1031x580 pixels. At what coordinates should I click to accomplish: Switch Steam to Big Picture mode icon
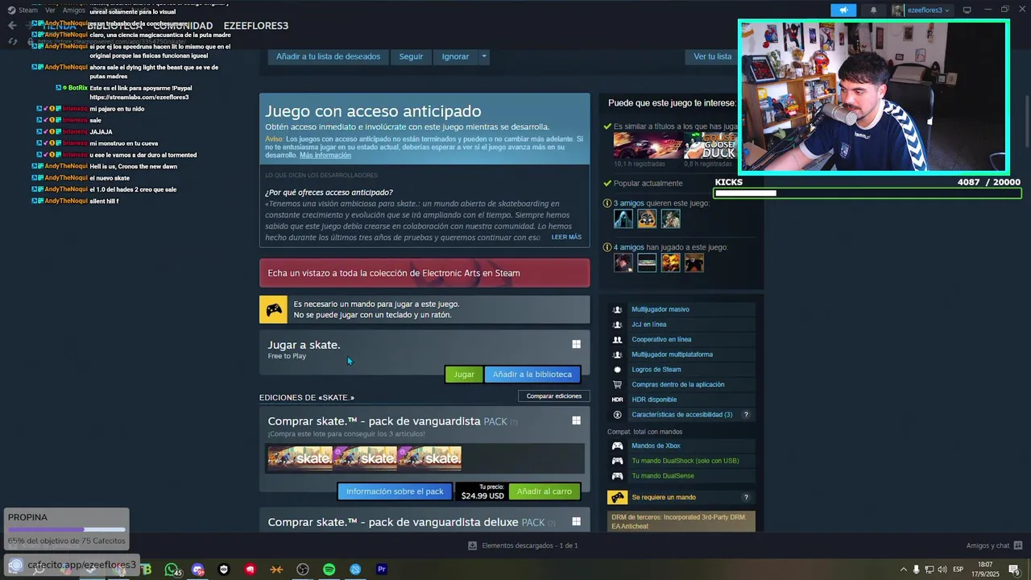[x=967, y=10]
